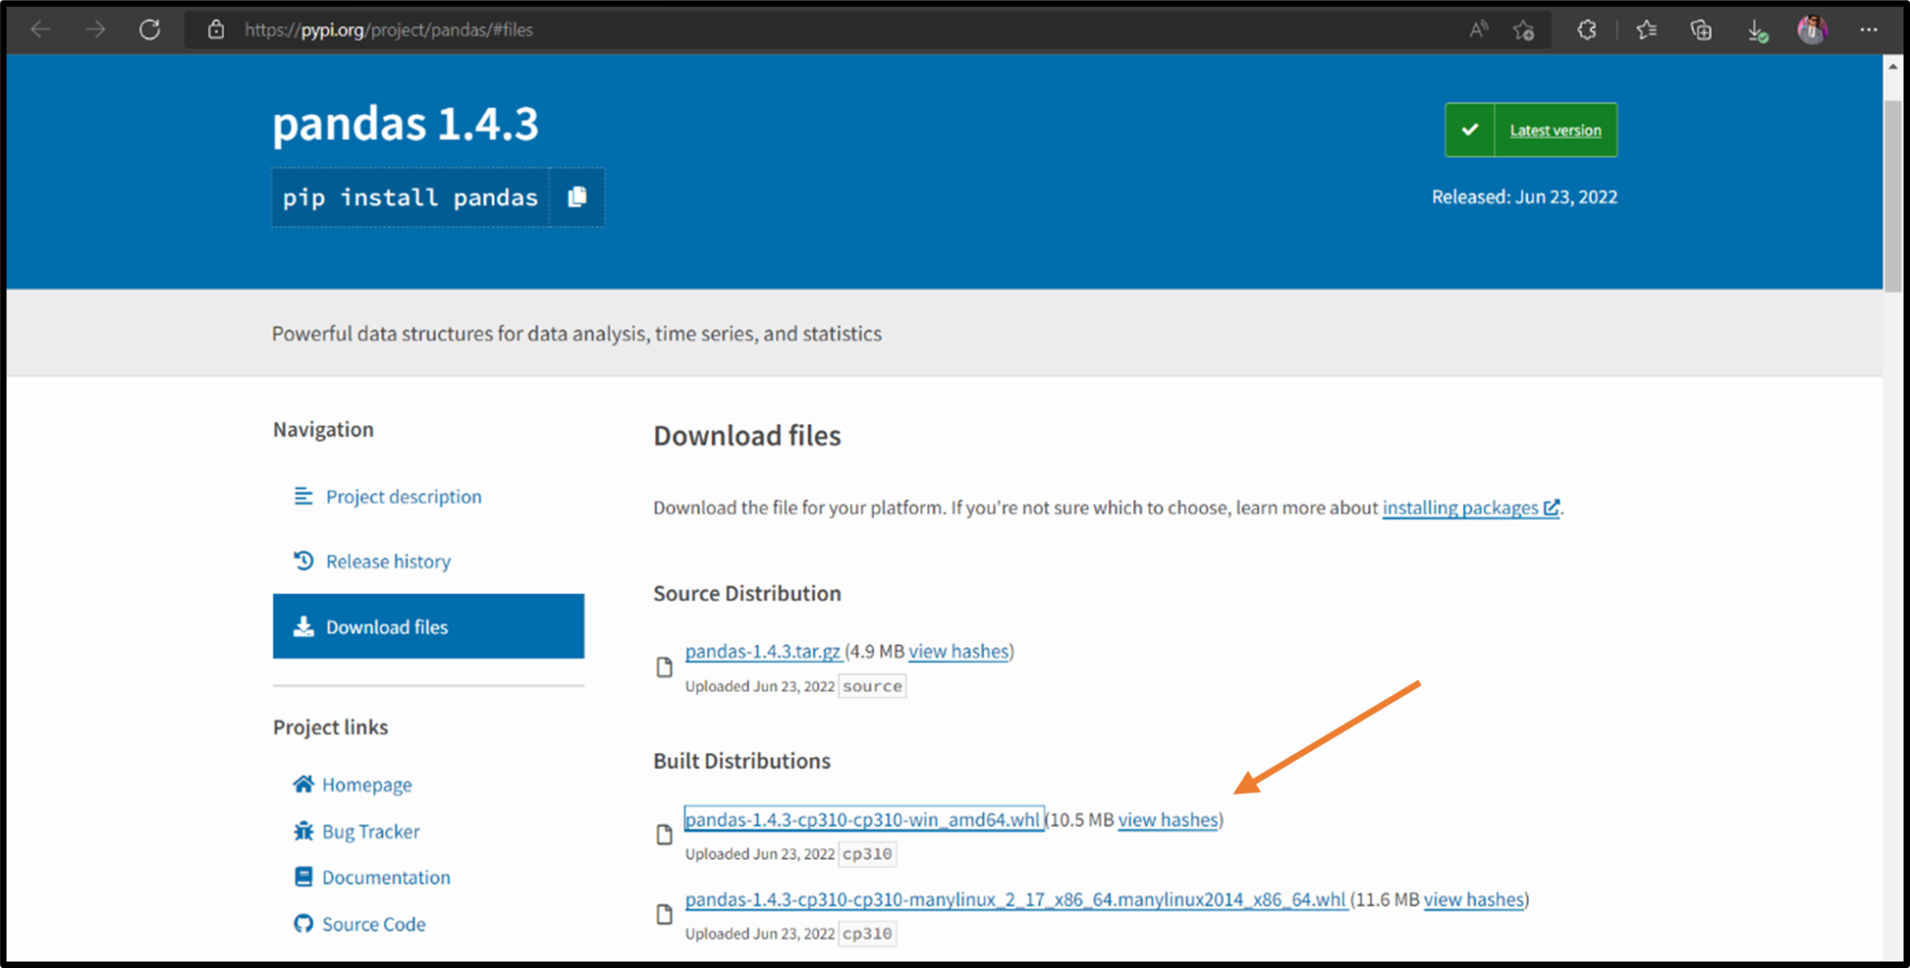Open the user profile avatar
The image size is (1910, 968).
coord(1812,30)
